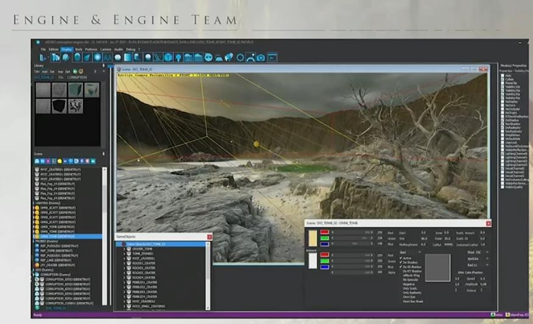The image size is (533, 324).
Task: Open the Spot light type dropdown
Action: pyautogui.click(x=411, y=252)
